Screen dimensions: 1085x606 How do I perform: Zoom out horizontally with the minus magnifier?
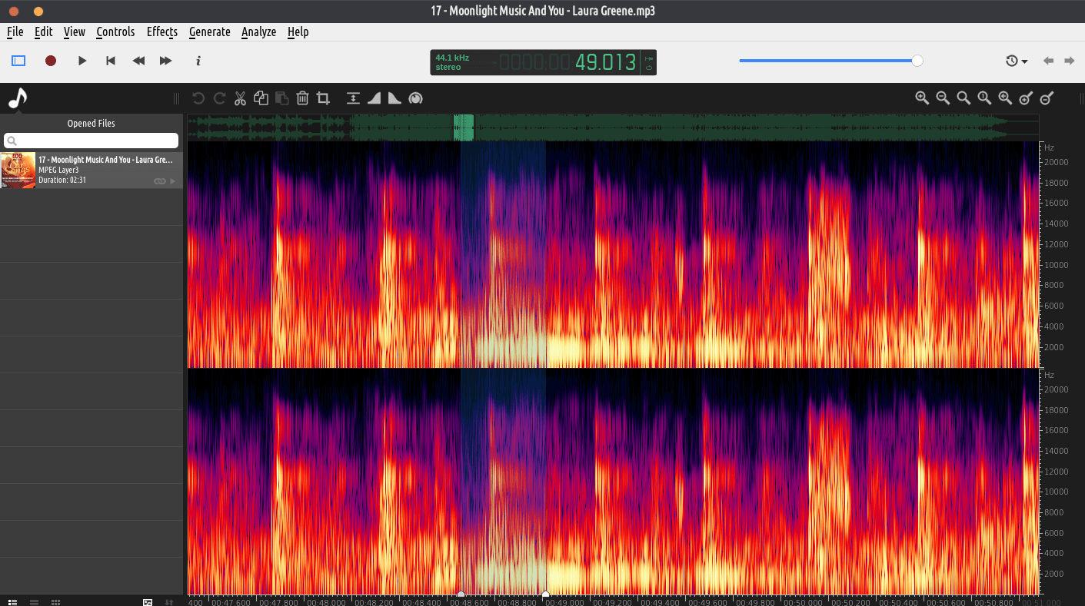coord(943,98)
